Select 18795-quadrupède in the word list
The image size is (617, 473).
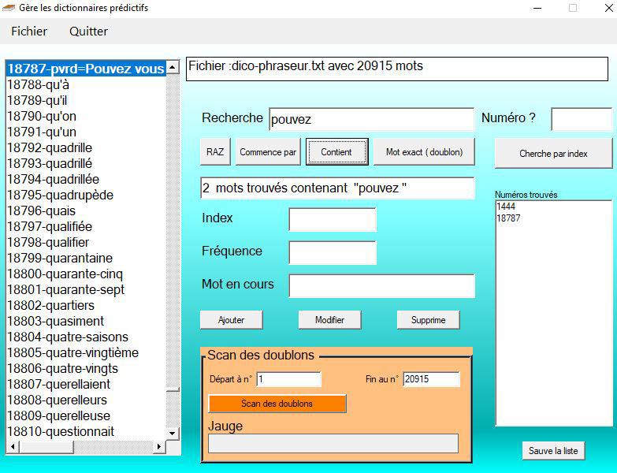[60, 195]
